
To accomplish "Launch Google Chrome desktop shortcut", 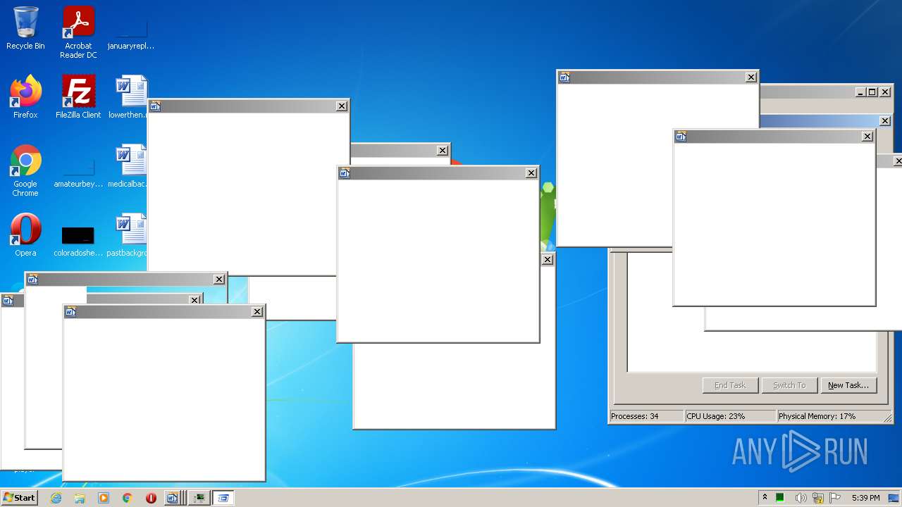I will 25,170.
